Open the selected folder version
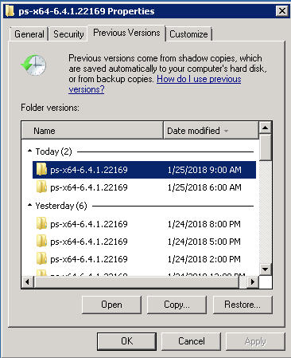291x358 pixels. [x=111, y=305]
